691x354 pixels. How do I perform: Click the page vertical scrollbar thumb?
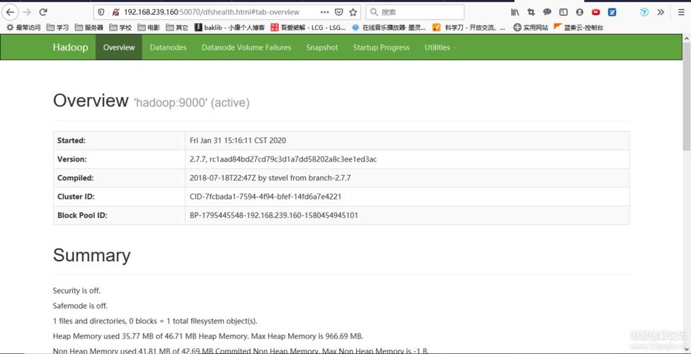click(x=687, y=97)
